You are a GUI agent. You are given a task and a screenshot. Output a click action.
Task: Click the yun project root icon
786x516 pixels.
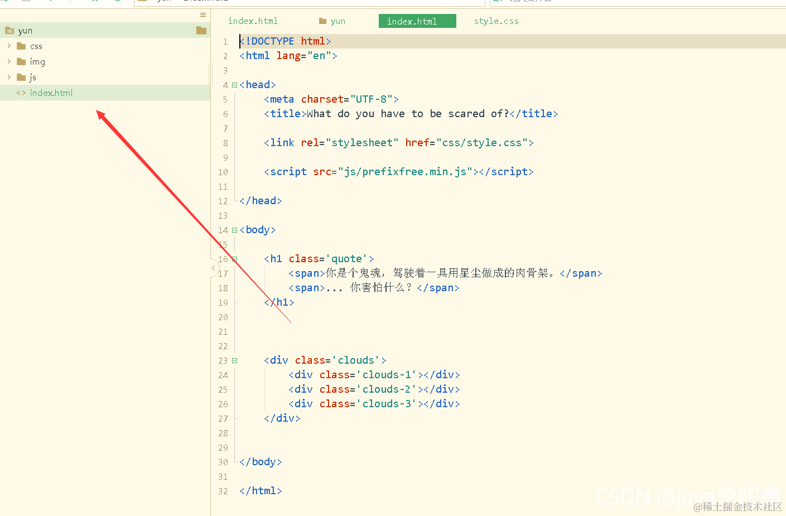pyautogui.click(x=9, y=31)
